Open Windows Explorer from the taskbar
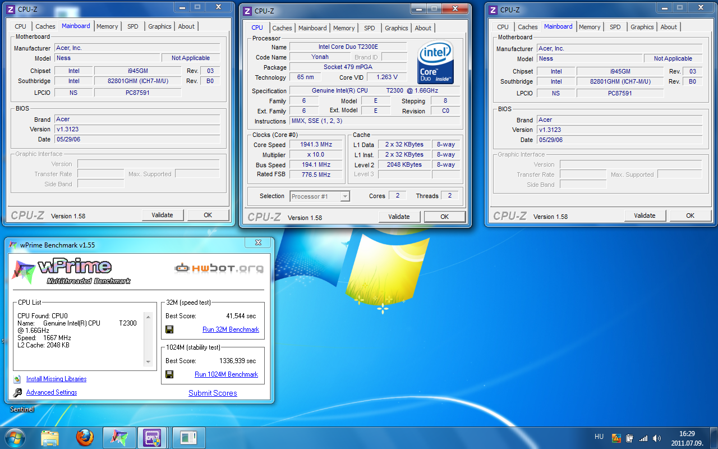This screenshot has height=449, width=718. [x=50, y=438]
